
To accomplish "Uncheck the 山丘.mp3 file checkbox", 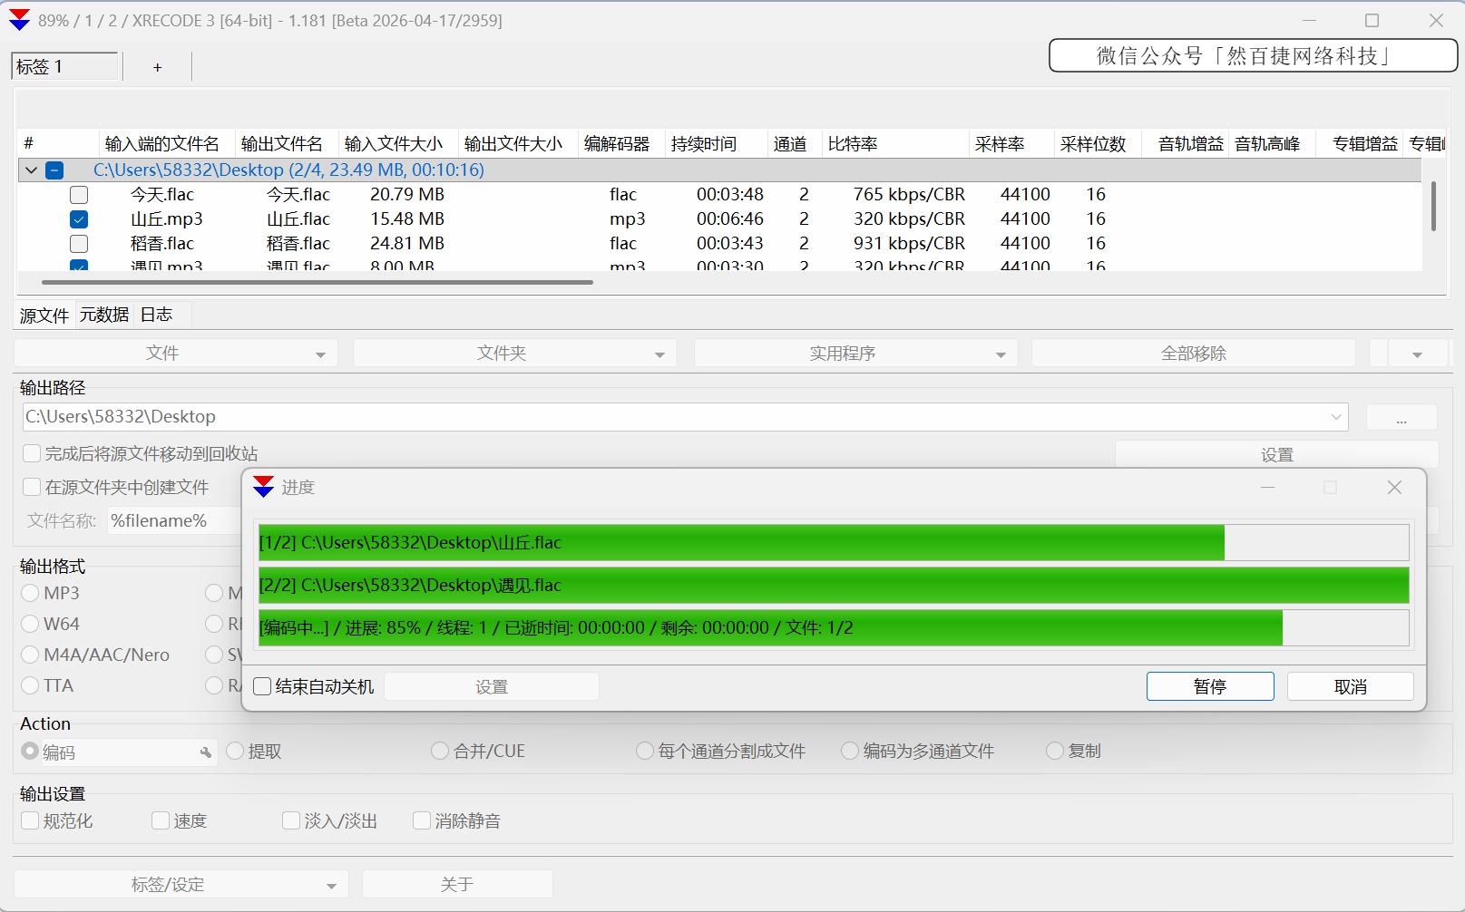I will 79,218.
